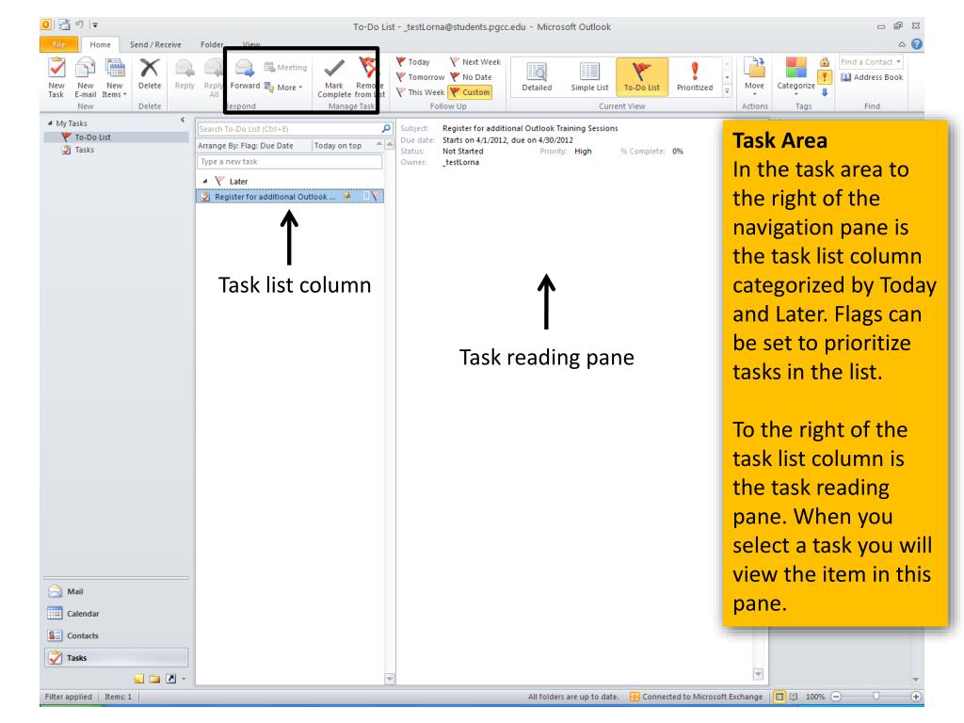Open Tasks in navigation pane
This screenshot has width=964, height=723.
point(116,658)
